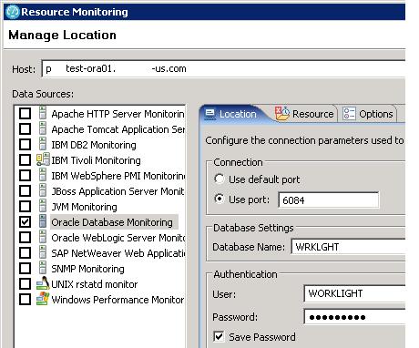This screenshot has width=419, height=348.
Task: Click the Host address input field
Action: pyautogui.click(x=223, y=69)
